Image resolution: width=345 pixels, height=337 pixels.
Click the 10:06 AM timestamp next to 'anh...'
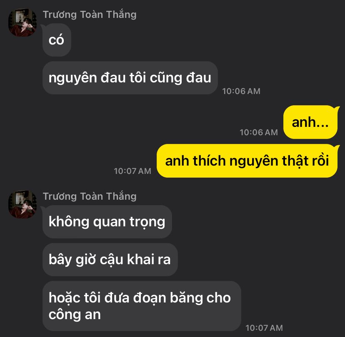pos(258,132)
